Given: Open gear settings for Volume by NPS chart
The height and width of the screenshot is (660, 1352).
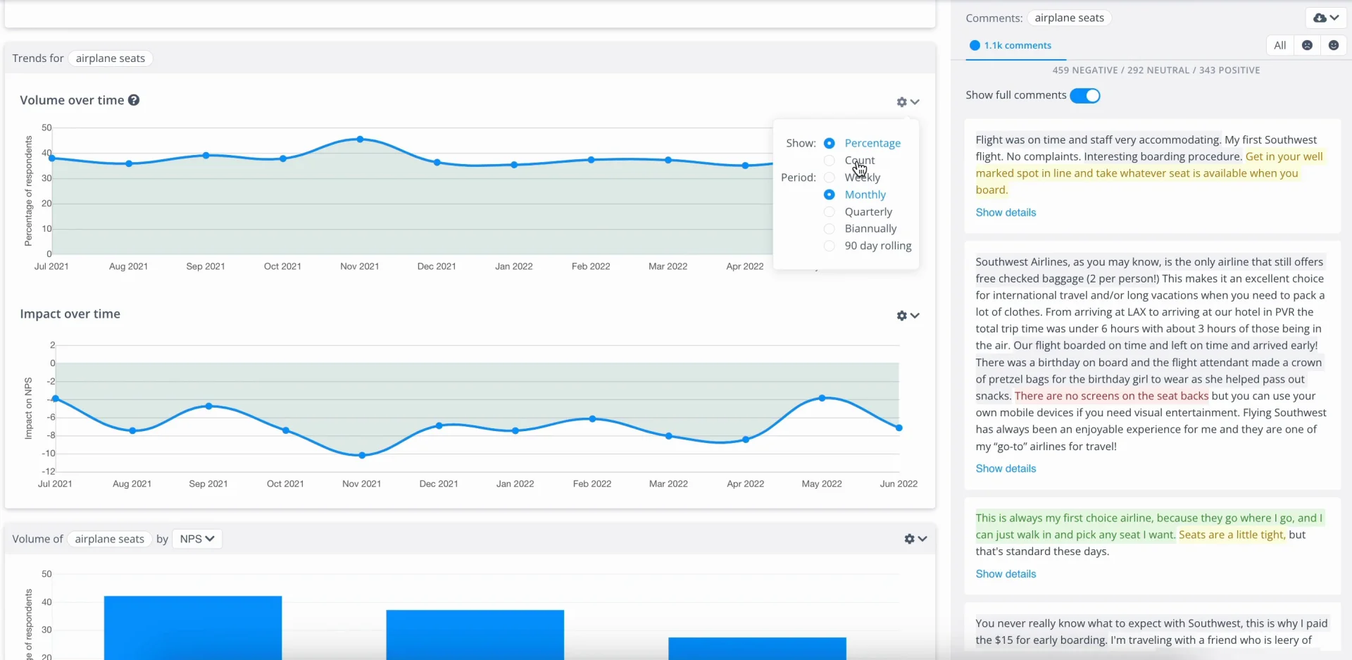Looking at the screenshot, I should (x=915, y=539).
